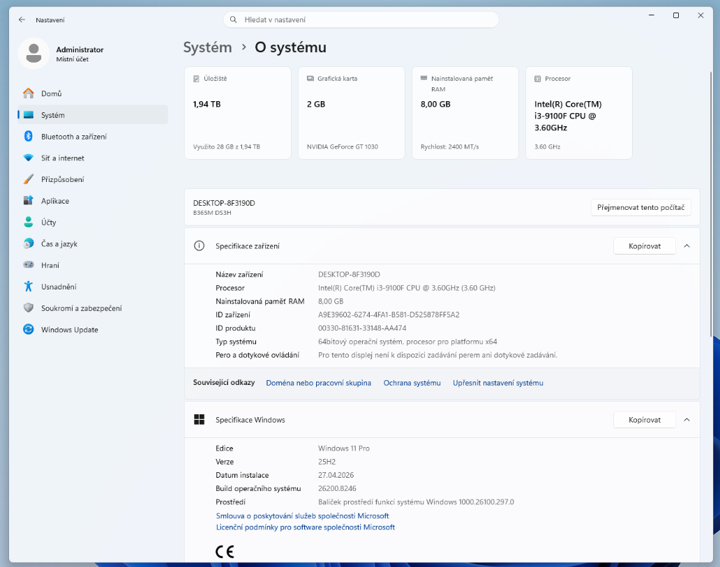Viewport: 720px width, 567px height.
Task: Click the Bluetooth icon in the sidebar
Action: click(x=29, y=137)
